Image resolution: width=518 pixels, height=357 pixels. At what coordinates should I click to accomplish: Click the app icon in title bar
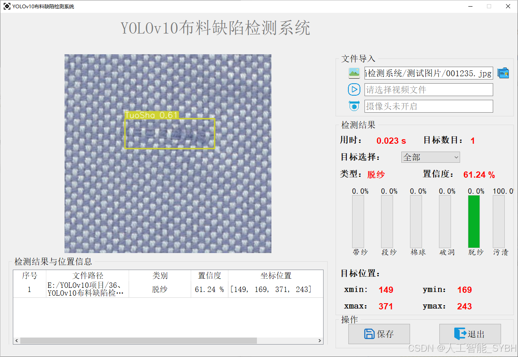(7, 6)
